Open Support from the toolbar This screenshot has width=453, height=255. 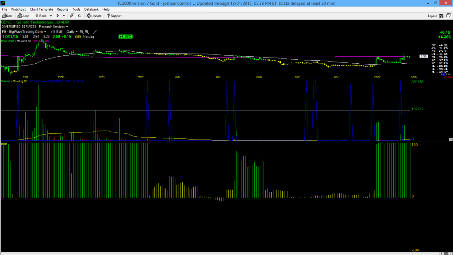(114, 16)
